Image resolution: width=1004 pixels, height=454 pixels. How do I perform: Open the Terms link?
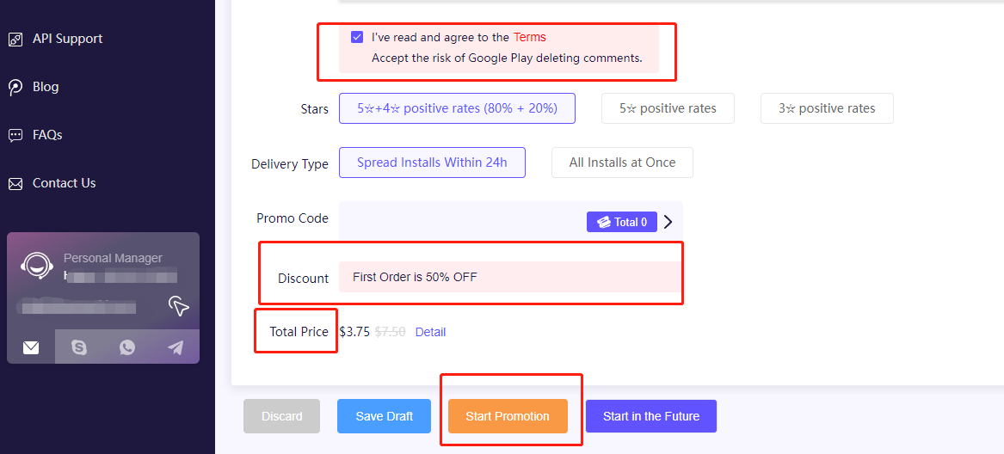(530, 37)
